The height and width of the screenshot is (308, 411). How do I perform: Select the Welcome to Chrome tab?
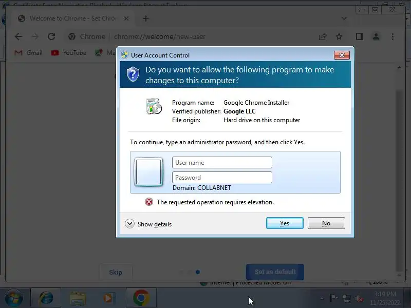point(72,18)
